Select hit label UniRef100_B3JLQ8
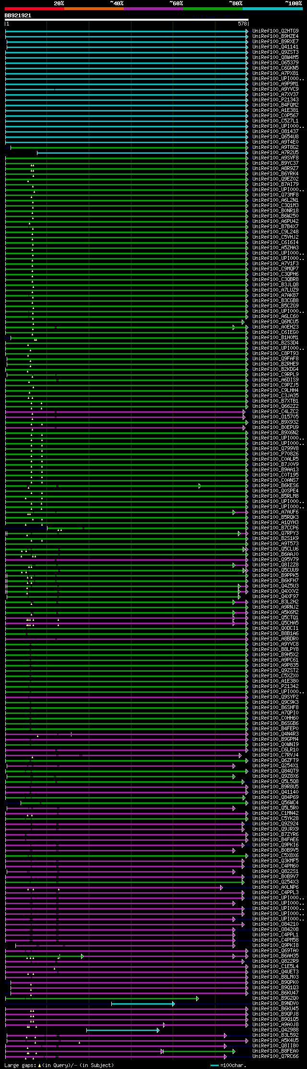 point(275,285)
